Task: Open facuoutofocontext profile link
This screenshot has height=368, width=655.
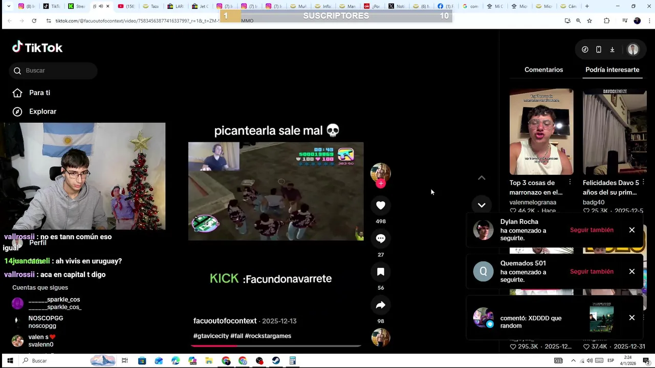Action: (225, 321)
